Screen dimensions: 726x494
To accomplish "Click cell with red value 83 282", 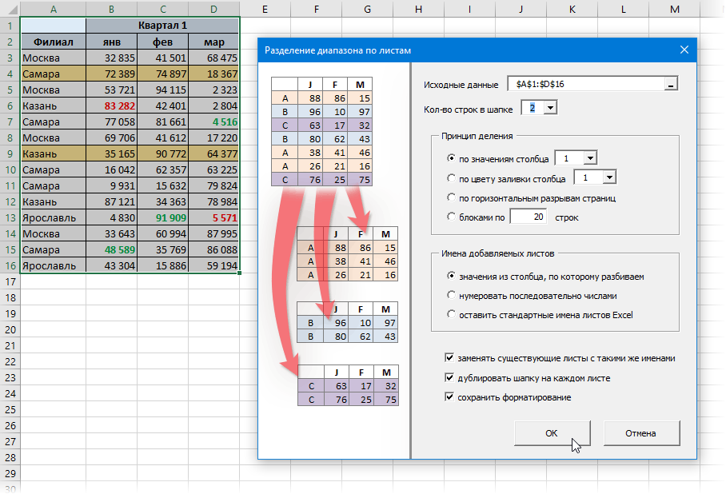I will [x=112, y=106].
